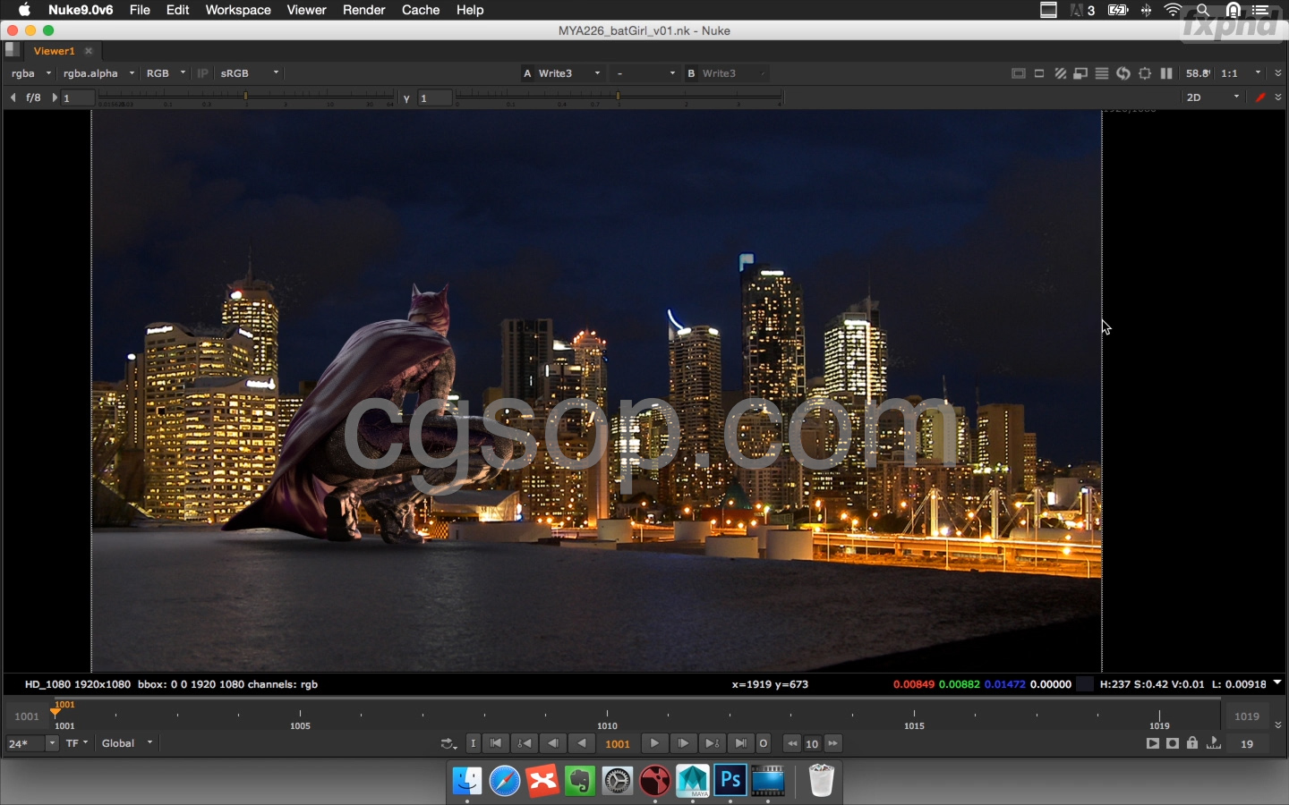Open the Trash in the Dock
1289x805 pixels.
coord(821,781)
